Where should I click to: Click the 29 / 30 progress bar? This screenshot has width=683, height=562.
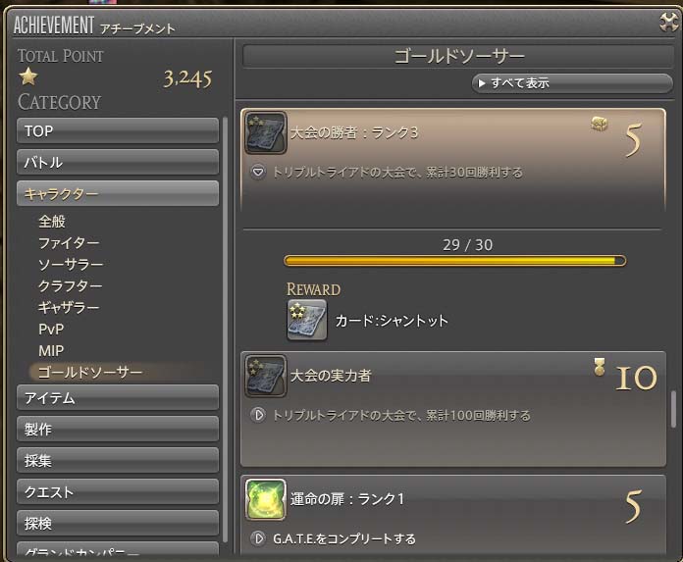coord(454,261)
